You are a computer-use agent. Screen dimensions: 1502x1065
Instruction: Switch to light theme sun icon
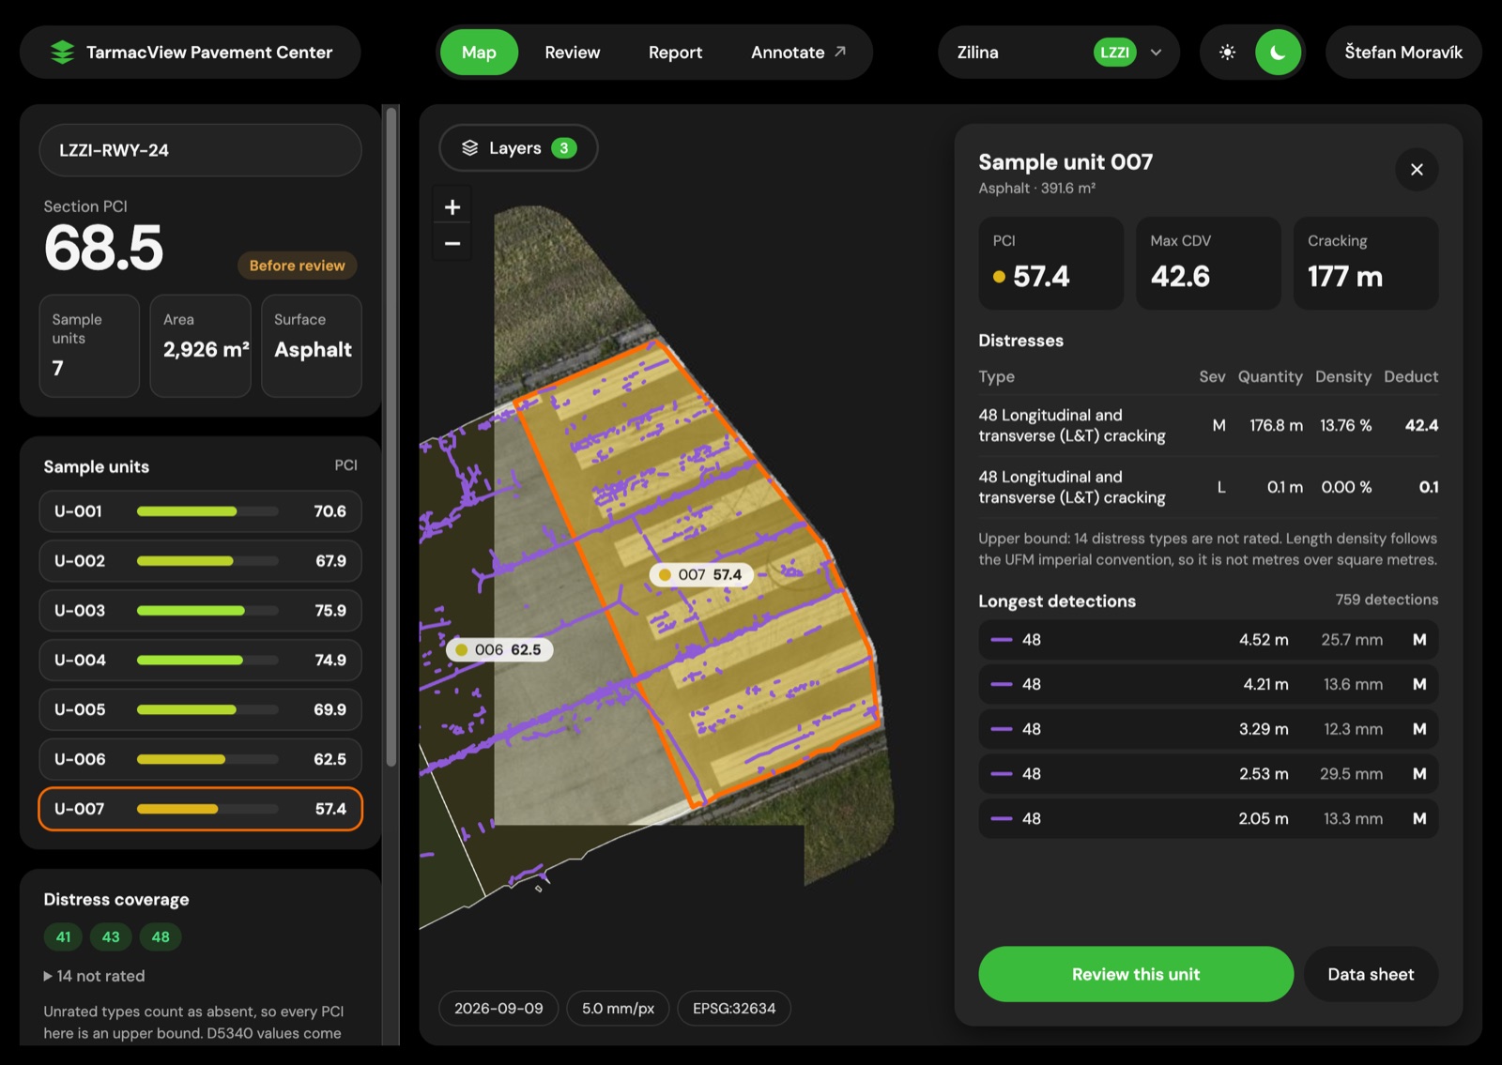1227,53
